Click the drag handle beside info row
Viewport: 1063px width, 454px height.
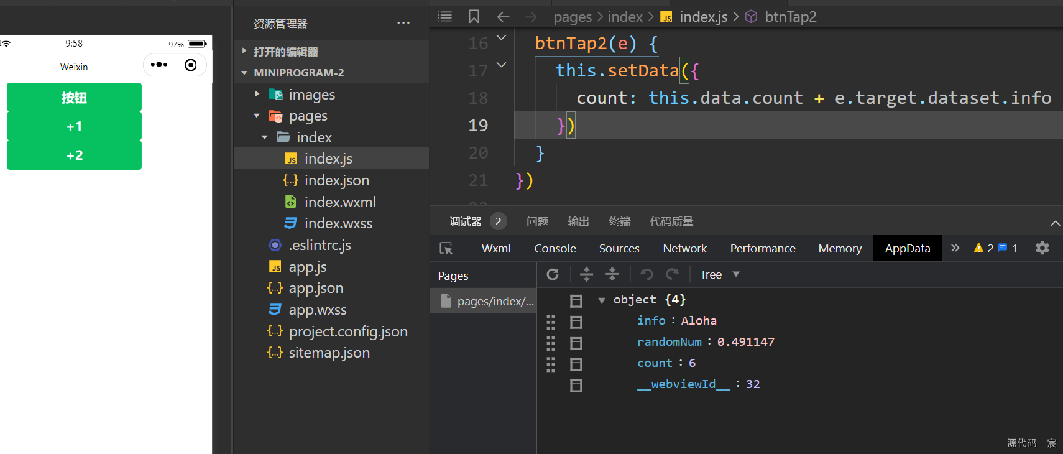pyautogui.click(x=551, y=322)
